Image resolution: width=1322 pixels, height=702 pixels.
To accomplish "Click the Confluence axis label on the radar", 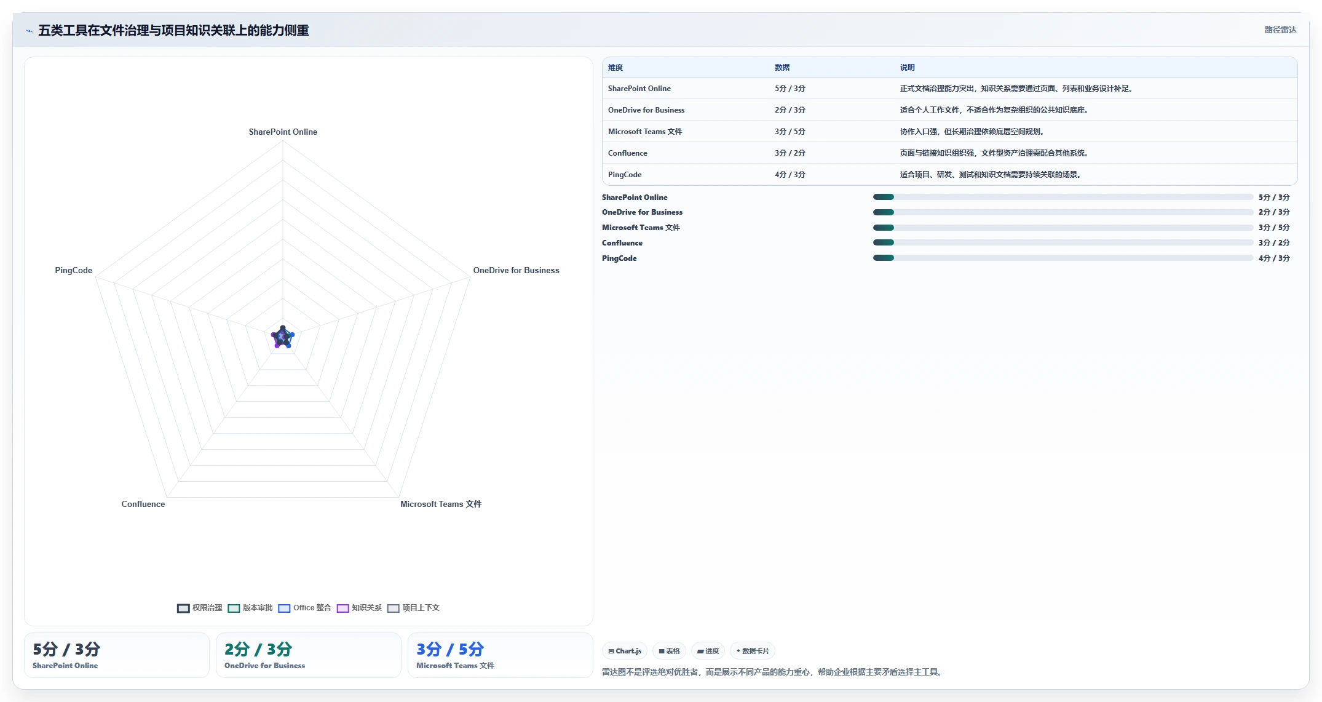I will (143, 505).
